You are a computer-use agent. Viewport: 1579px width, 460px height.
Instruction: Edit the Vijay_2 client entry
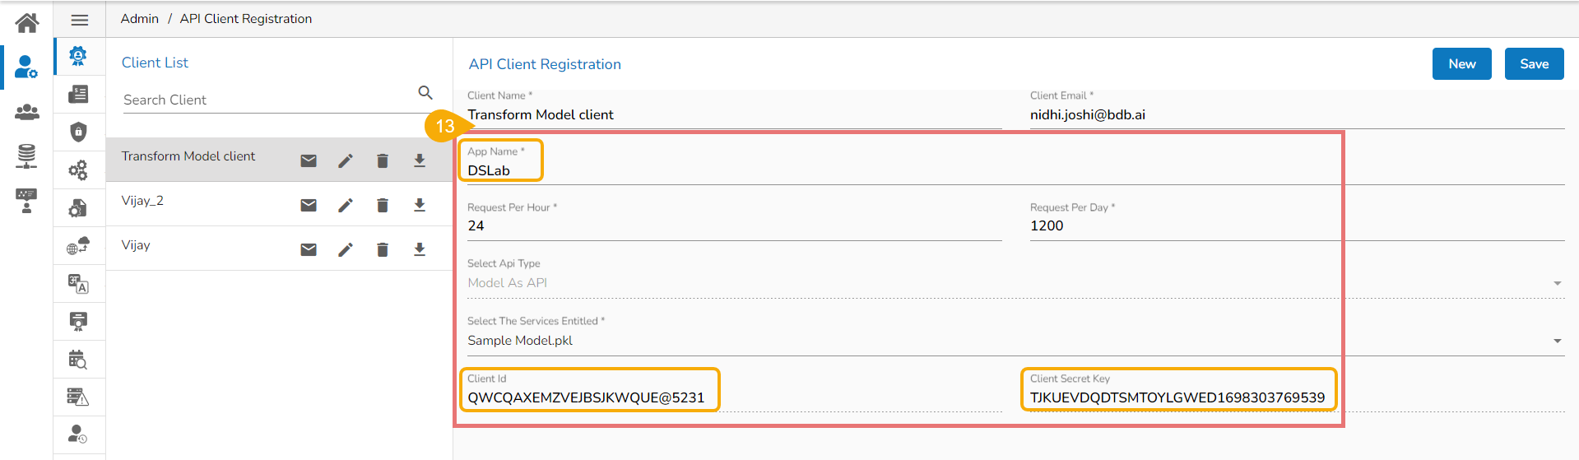346,205
